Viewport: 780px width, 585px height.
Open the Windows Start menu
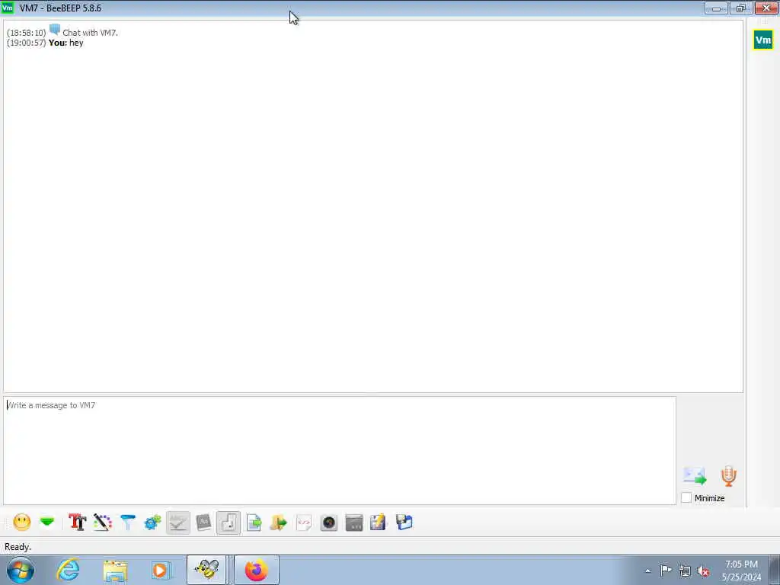coord(21,570)
